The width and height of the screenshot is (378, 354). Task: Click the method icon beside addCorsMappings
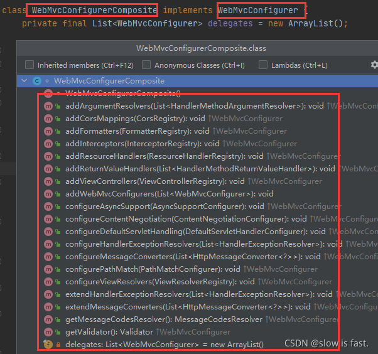48,119
